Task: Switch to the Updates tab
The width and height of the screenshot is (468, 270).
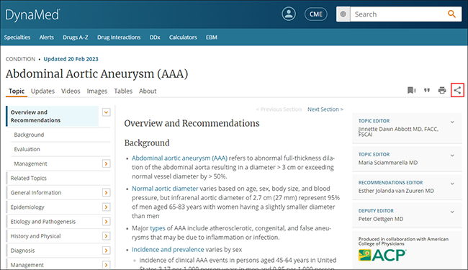Action: tap(42, 91)
